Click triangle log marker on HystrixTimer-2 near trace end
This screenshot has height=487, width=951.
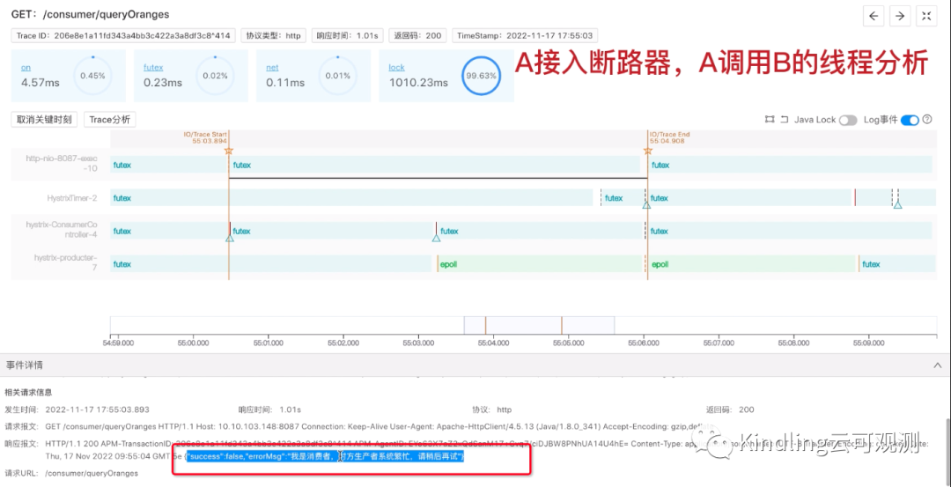pyautogui.click(x=646, y=205)
